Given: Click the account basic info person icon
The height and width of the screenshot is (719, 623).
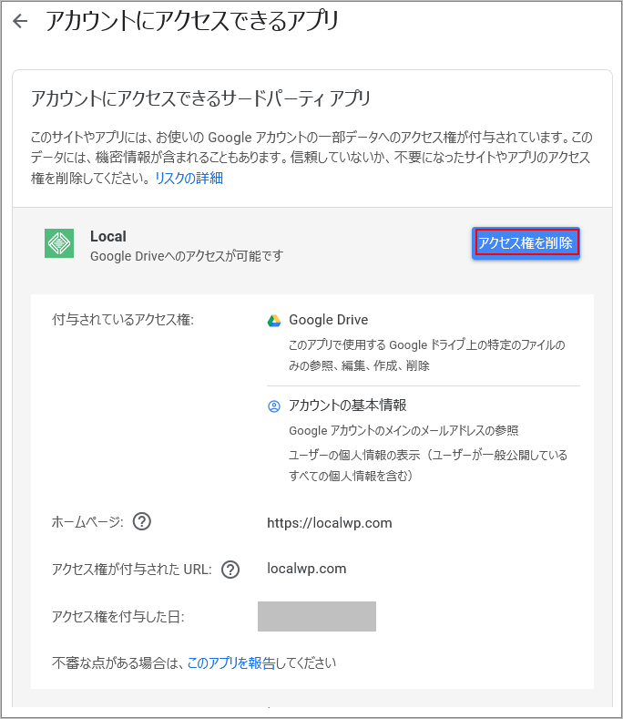Looking at the screenshot, I should tap(274, 406).
